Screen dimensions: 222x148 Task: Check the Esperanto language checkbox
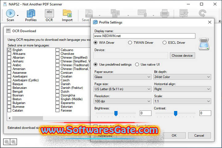coord(57,103)
